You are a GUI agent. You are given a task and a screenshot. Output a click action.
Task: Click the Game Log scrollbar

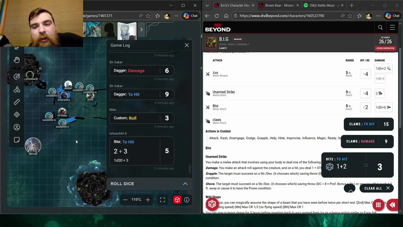(190, 169)
